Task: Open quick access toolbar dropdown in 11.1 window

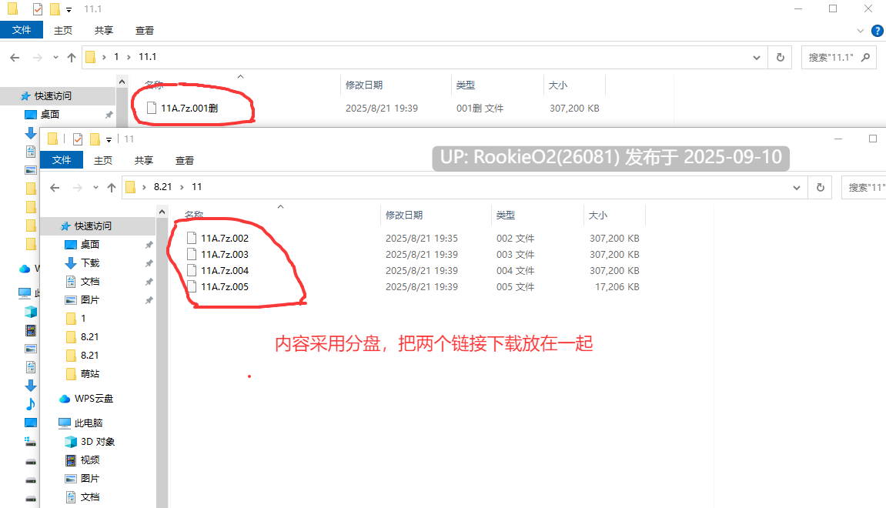Action: pyautogui.click(x=69, y=9)
